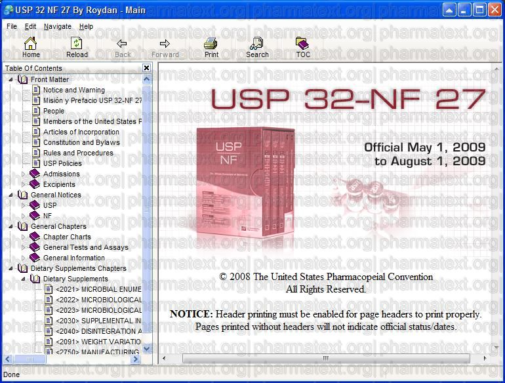Open <2022> MICROBIOLOGICAL chapter entry
The image size is (505, 383).
(98, 300)
